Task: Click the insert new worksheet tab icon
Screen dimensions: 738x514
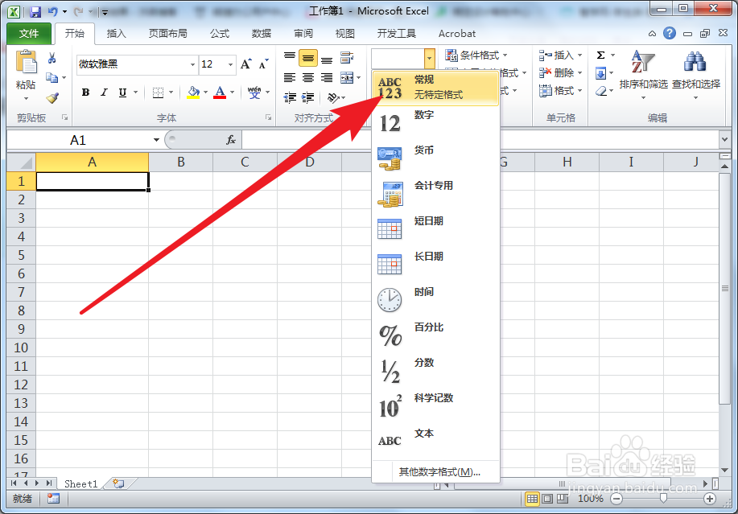Action: 118,483
